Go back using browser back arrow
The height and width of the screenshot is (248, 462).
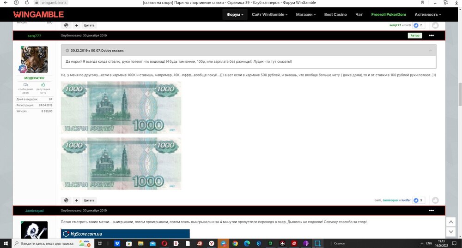click(5, 2)
